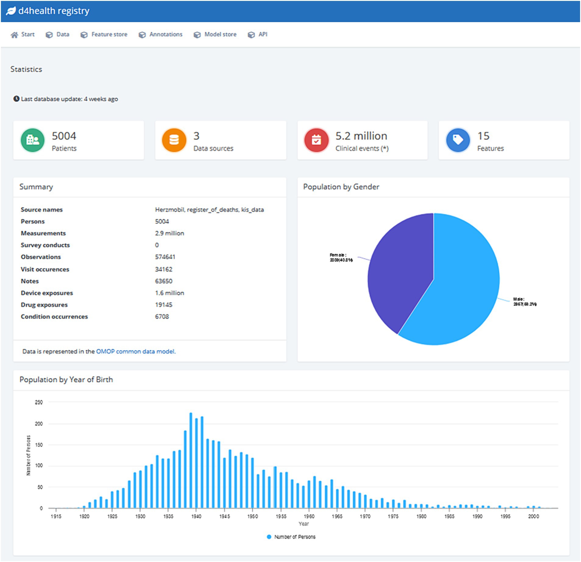Open the Model store menu item
The image size is (581, 562).
click(x=215, y=34)
